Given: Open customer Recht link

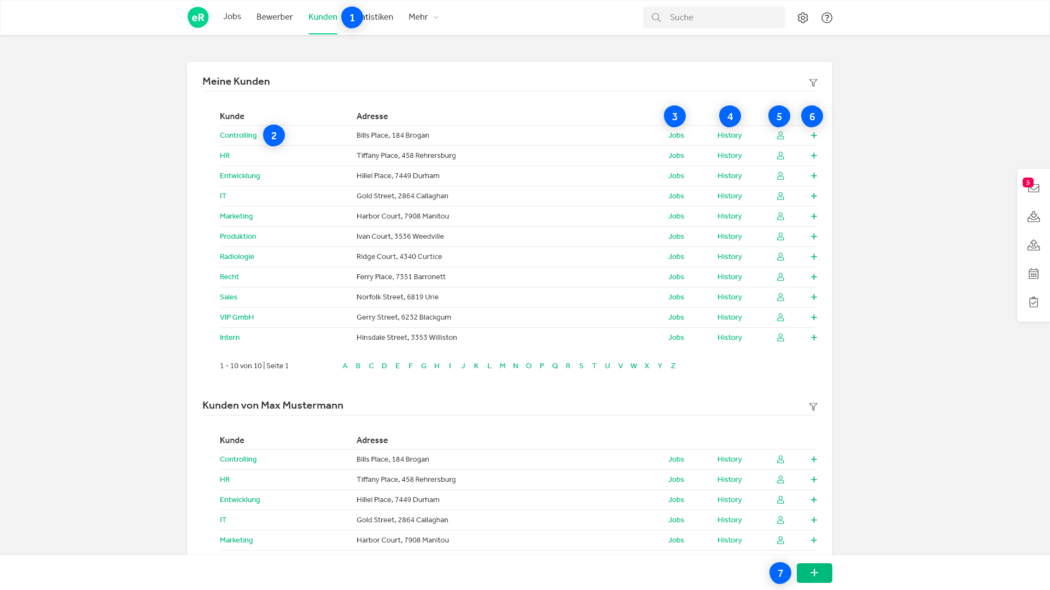Looking at the screenshot, I should [x=229, y=277].
